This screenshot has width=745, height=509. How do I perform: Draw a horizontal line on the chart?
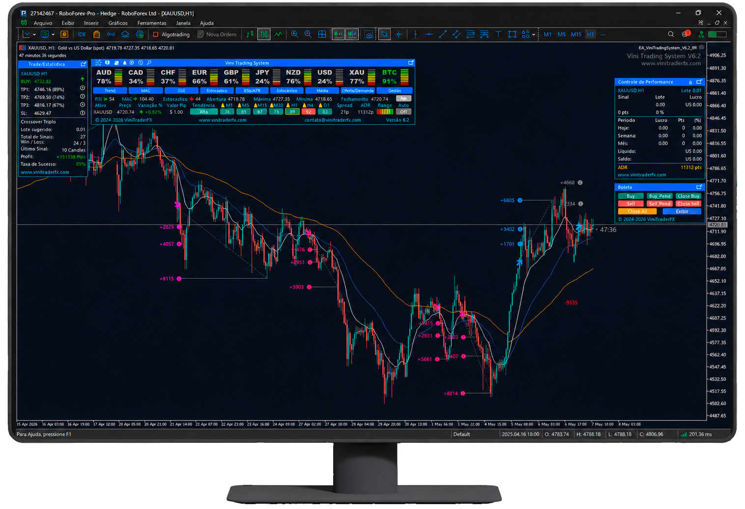429,34
